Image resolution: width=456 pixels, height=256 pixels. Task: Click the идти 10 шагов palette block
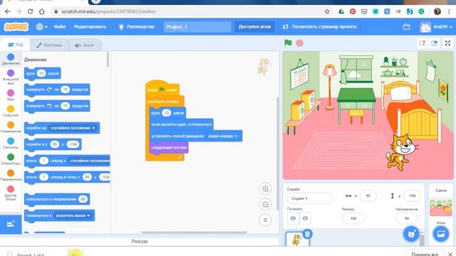[43, 73]
